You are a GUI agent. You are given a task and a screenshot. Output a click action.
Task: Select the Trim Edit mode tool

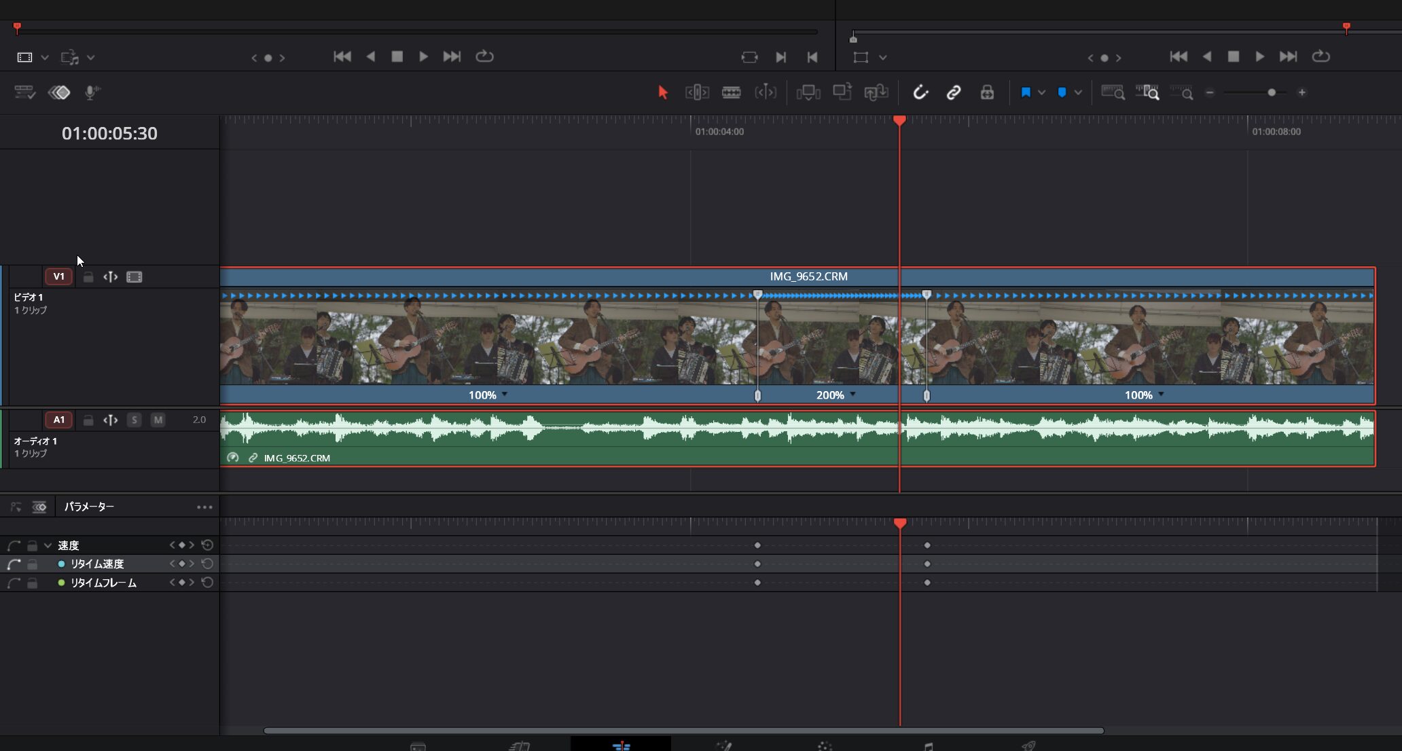697,92
